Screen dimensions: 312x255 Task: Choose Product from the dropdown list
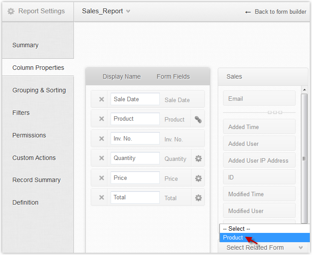point(233,238)
